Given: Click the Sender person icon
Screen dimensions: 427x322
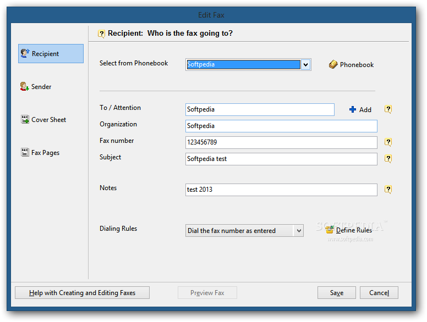Looking at the screenshot, I should 24,86.
